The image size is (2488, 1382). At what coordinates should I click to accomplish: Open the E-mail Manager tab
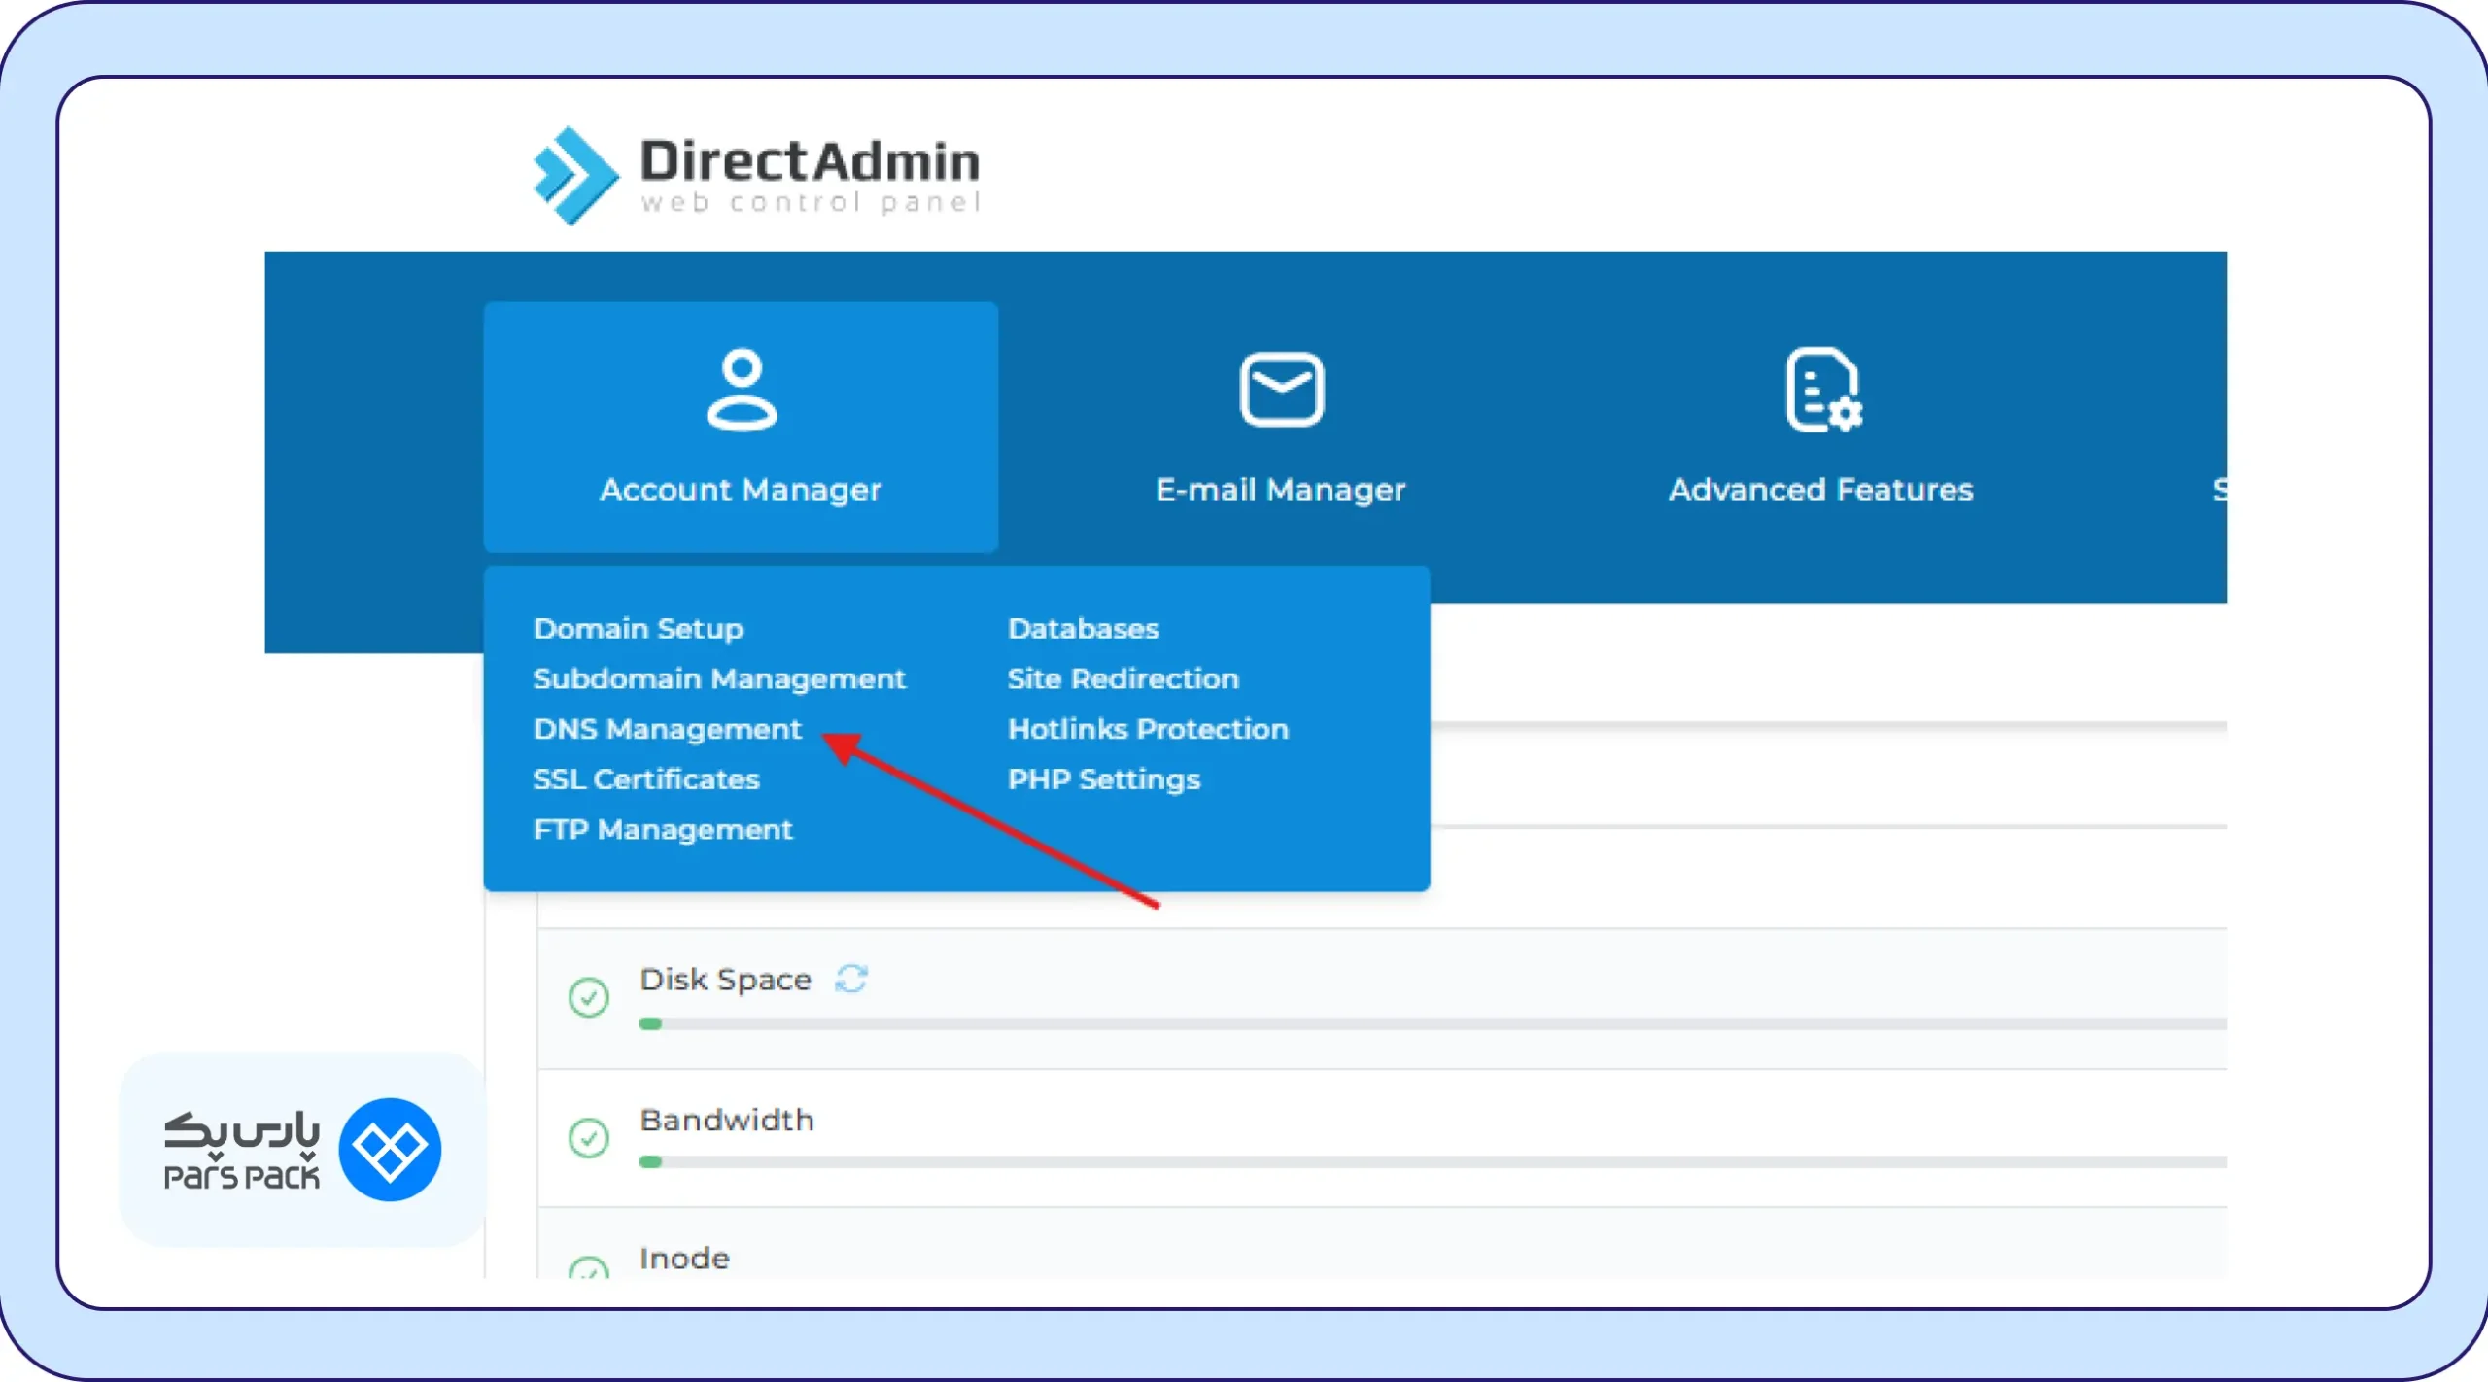[x=1281, y=427]
